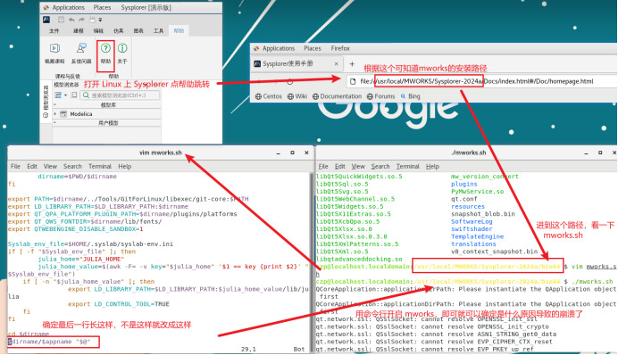Click the model browser search field

pyautogui.click(x=120, y=95)
